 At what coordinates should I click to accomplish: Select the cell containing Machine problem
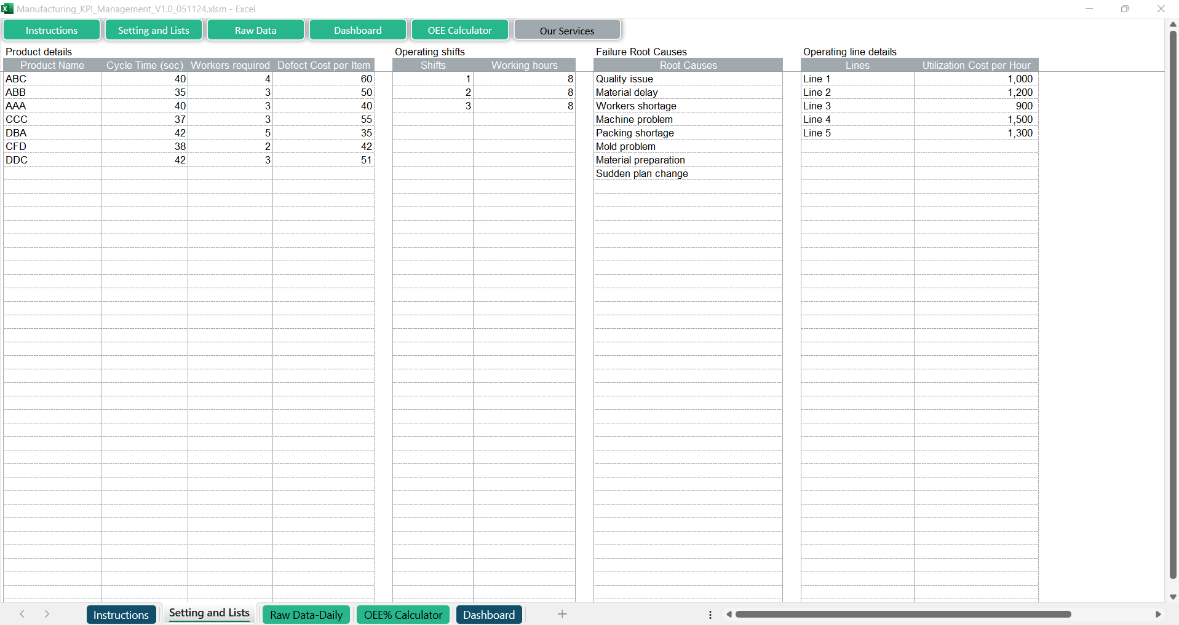[x=688, y=119]
